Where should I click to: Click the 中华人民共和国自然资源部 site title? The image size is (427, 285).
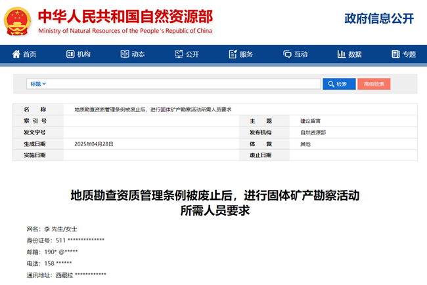coord(125,16)
